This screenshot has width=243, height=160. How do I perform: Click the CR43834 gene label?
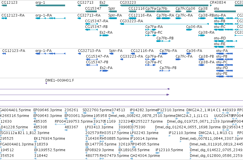(x=218, y=3)
